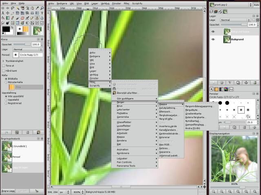Image resolution: width=261 pixels, height=195 pixels.
Task: Open the 800% zoom dropdown in status bar
Action: pyautogui.click(x=77, y=191)
